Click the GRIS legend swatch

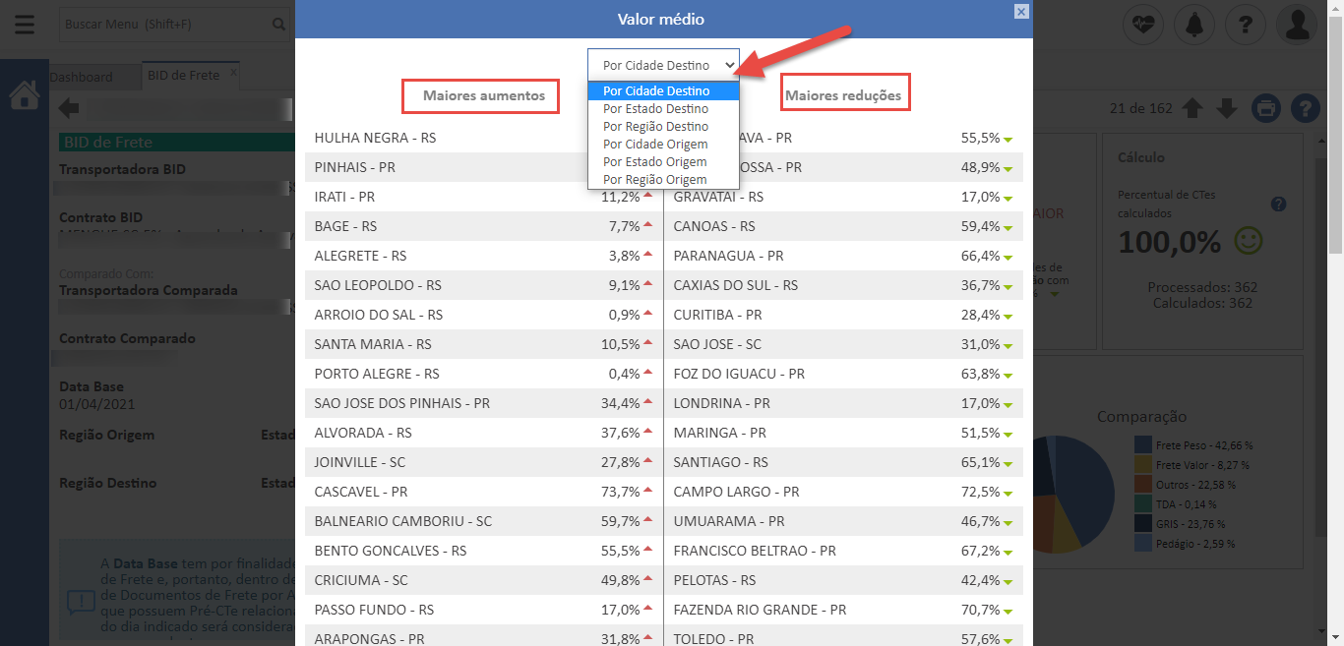[1142, 524]
